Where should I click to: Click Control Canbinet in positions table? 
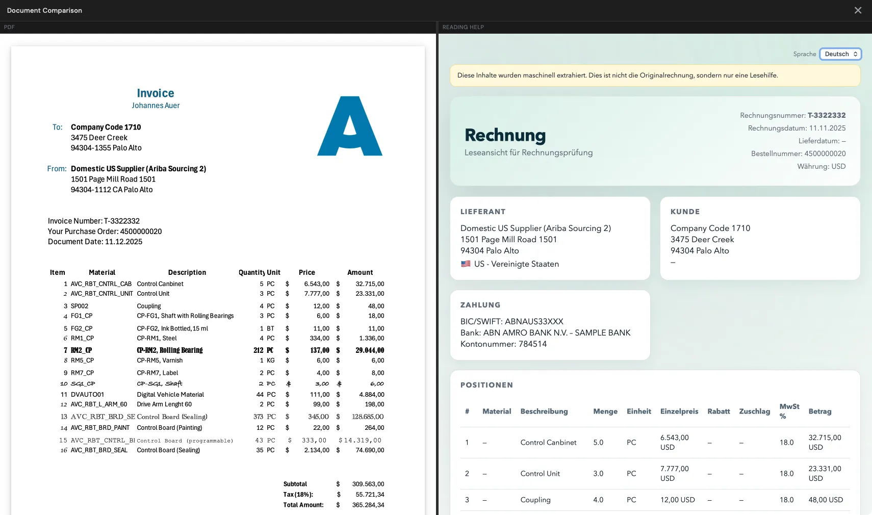548,443
